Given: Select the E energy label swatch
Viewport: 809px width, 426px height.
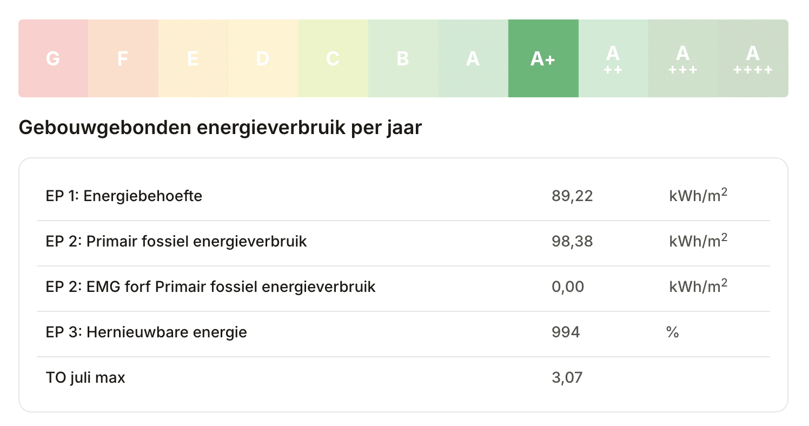Looking at the screenshot, I should pyautogui.click(x=193, y=58).
